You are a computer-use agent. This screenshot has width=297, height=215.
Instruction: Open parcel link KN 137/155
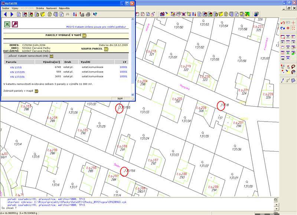pyautogui.click(x=17, y=72)
